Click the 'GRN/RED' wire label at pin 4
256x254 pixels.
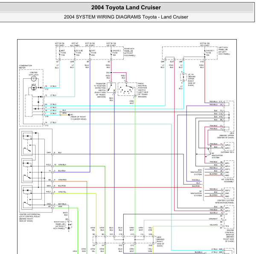62,180
